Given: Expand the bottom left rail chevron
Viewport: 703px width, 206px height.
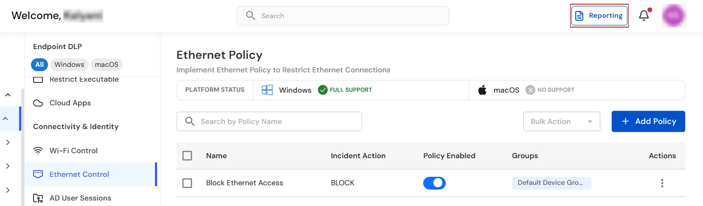Looking at the screenshot, I should (x=8, y=190).
